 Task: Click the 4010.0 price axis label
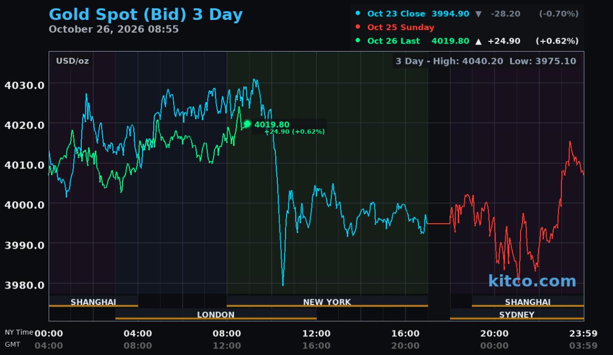(24, 164)
